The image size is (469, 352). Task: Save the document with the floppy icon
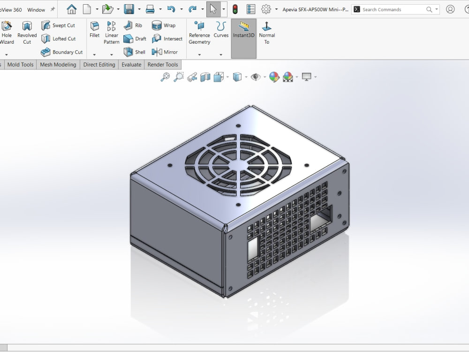pos(129,9)
